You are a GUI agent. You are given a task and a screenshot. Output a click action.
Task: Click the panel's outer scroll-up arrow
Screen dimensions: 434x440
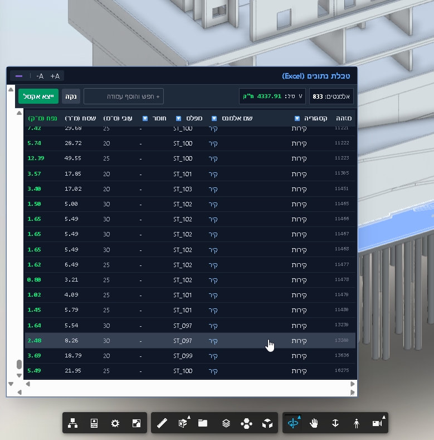[x=11, y=90]
